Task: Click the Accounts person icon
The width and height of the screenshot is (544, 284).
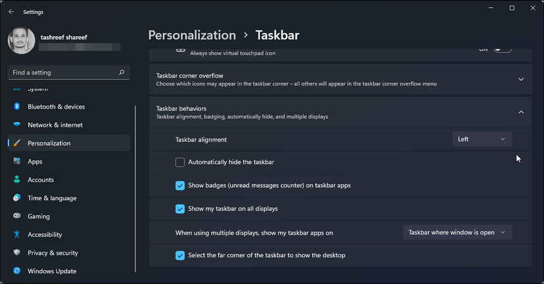Action: (16, 180)
